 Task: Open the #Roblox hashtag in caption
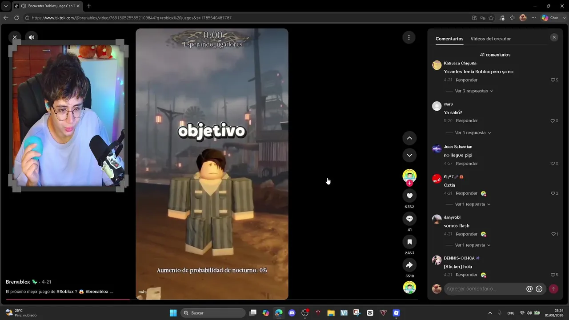pyautogui.click(x=65, y=292)
